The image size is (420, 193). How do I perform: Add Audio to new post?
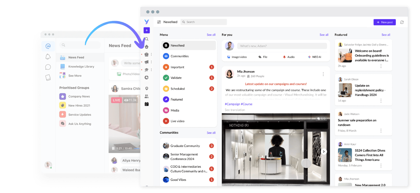[289, 57]
